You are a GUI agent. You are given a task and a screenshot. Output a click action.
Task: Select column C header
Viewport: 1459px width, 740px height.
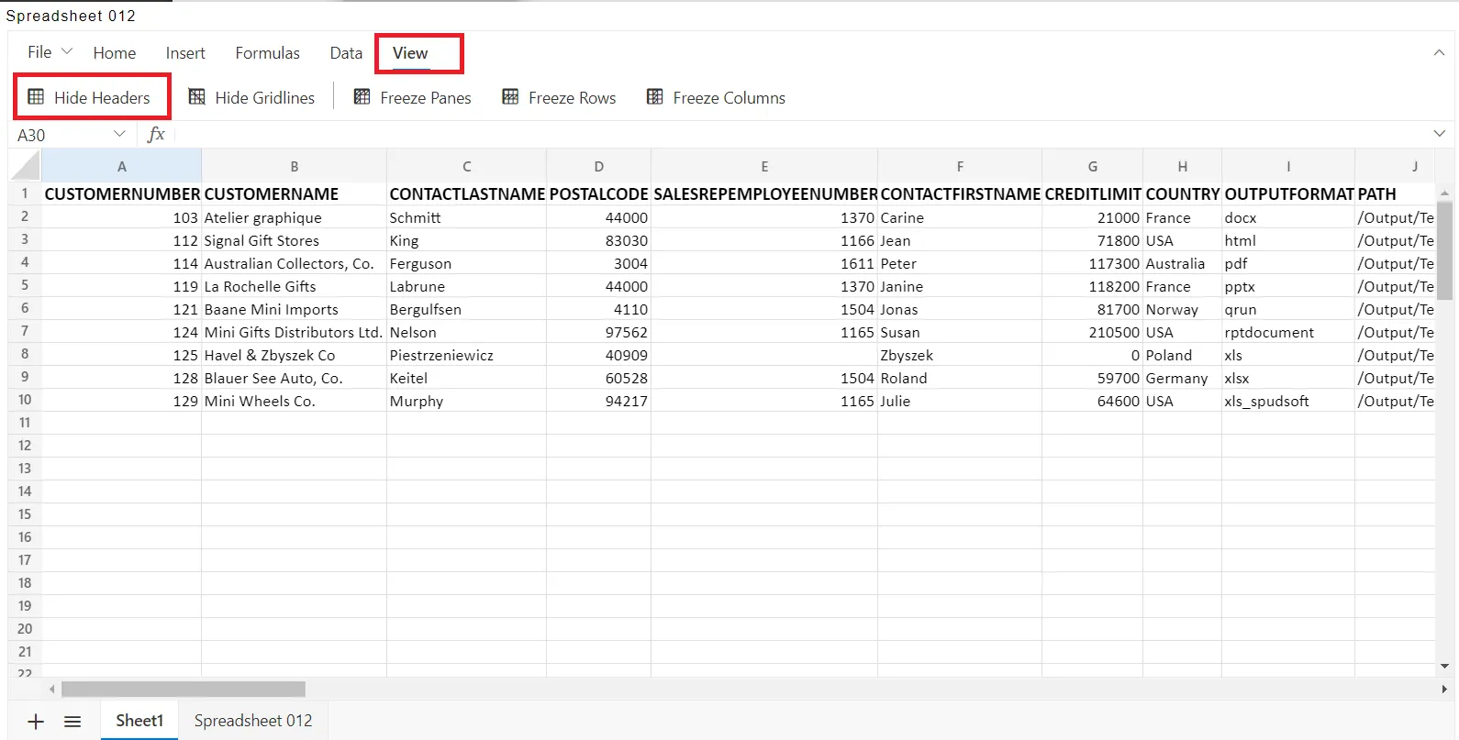(x=466, y=166)
